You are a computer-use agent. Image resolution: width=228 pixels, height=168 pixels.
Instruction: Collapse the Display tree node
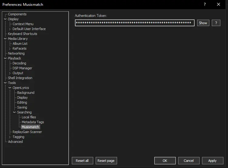(5, 19)
